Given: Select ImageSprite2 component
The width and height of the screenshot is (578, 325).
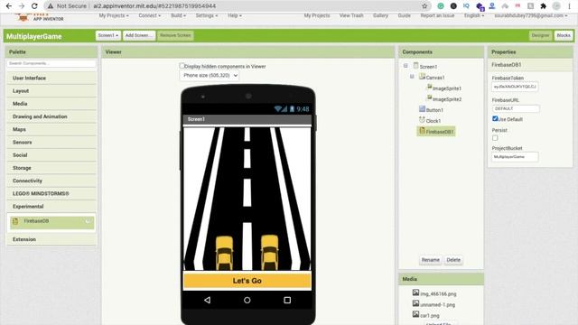Looking at the screenshot, I should click(447, 99).
